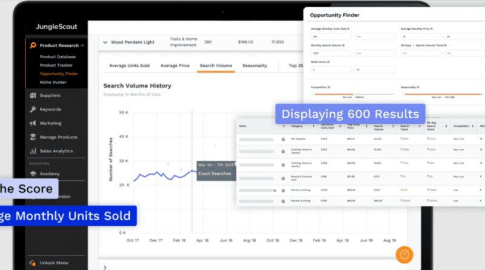Adjust the Competition slider in Opportunity Finder

point(353,94)
